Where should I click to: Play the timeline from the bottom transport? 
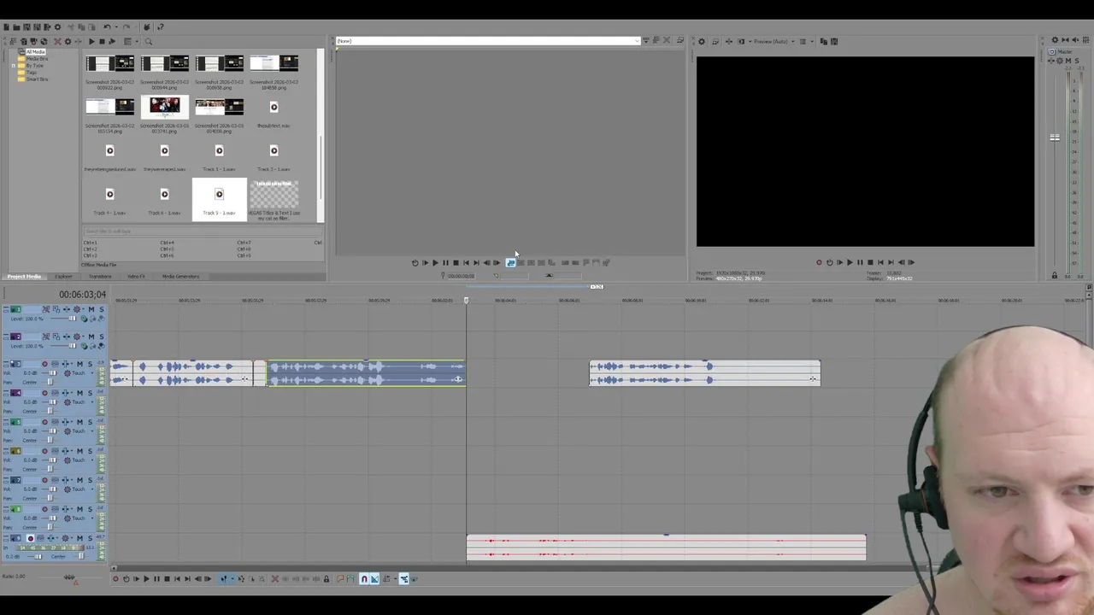[147, 579]
